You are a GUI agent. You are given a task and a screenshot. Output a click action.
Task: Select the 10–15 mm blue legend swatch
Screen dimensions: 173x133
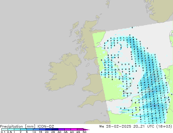(36, 129)
